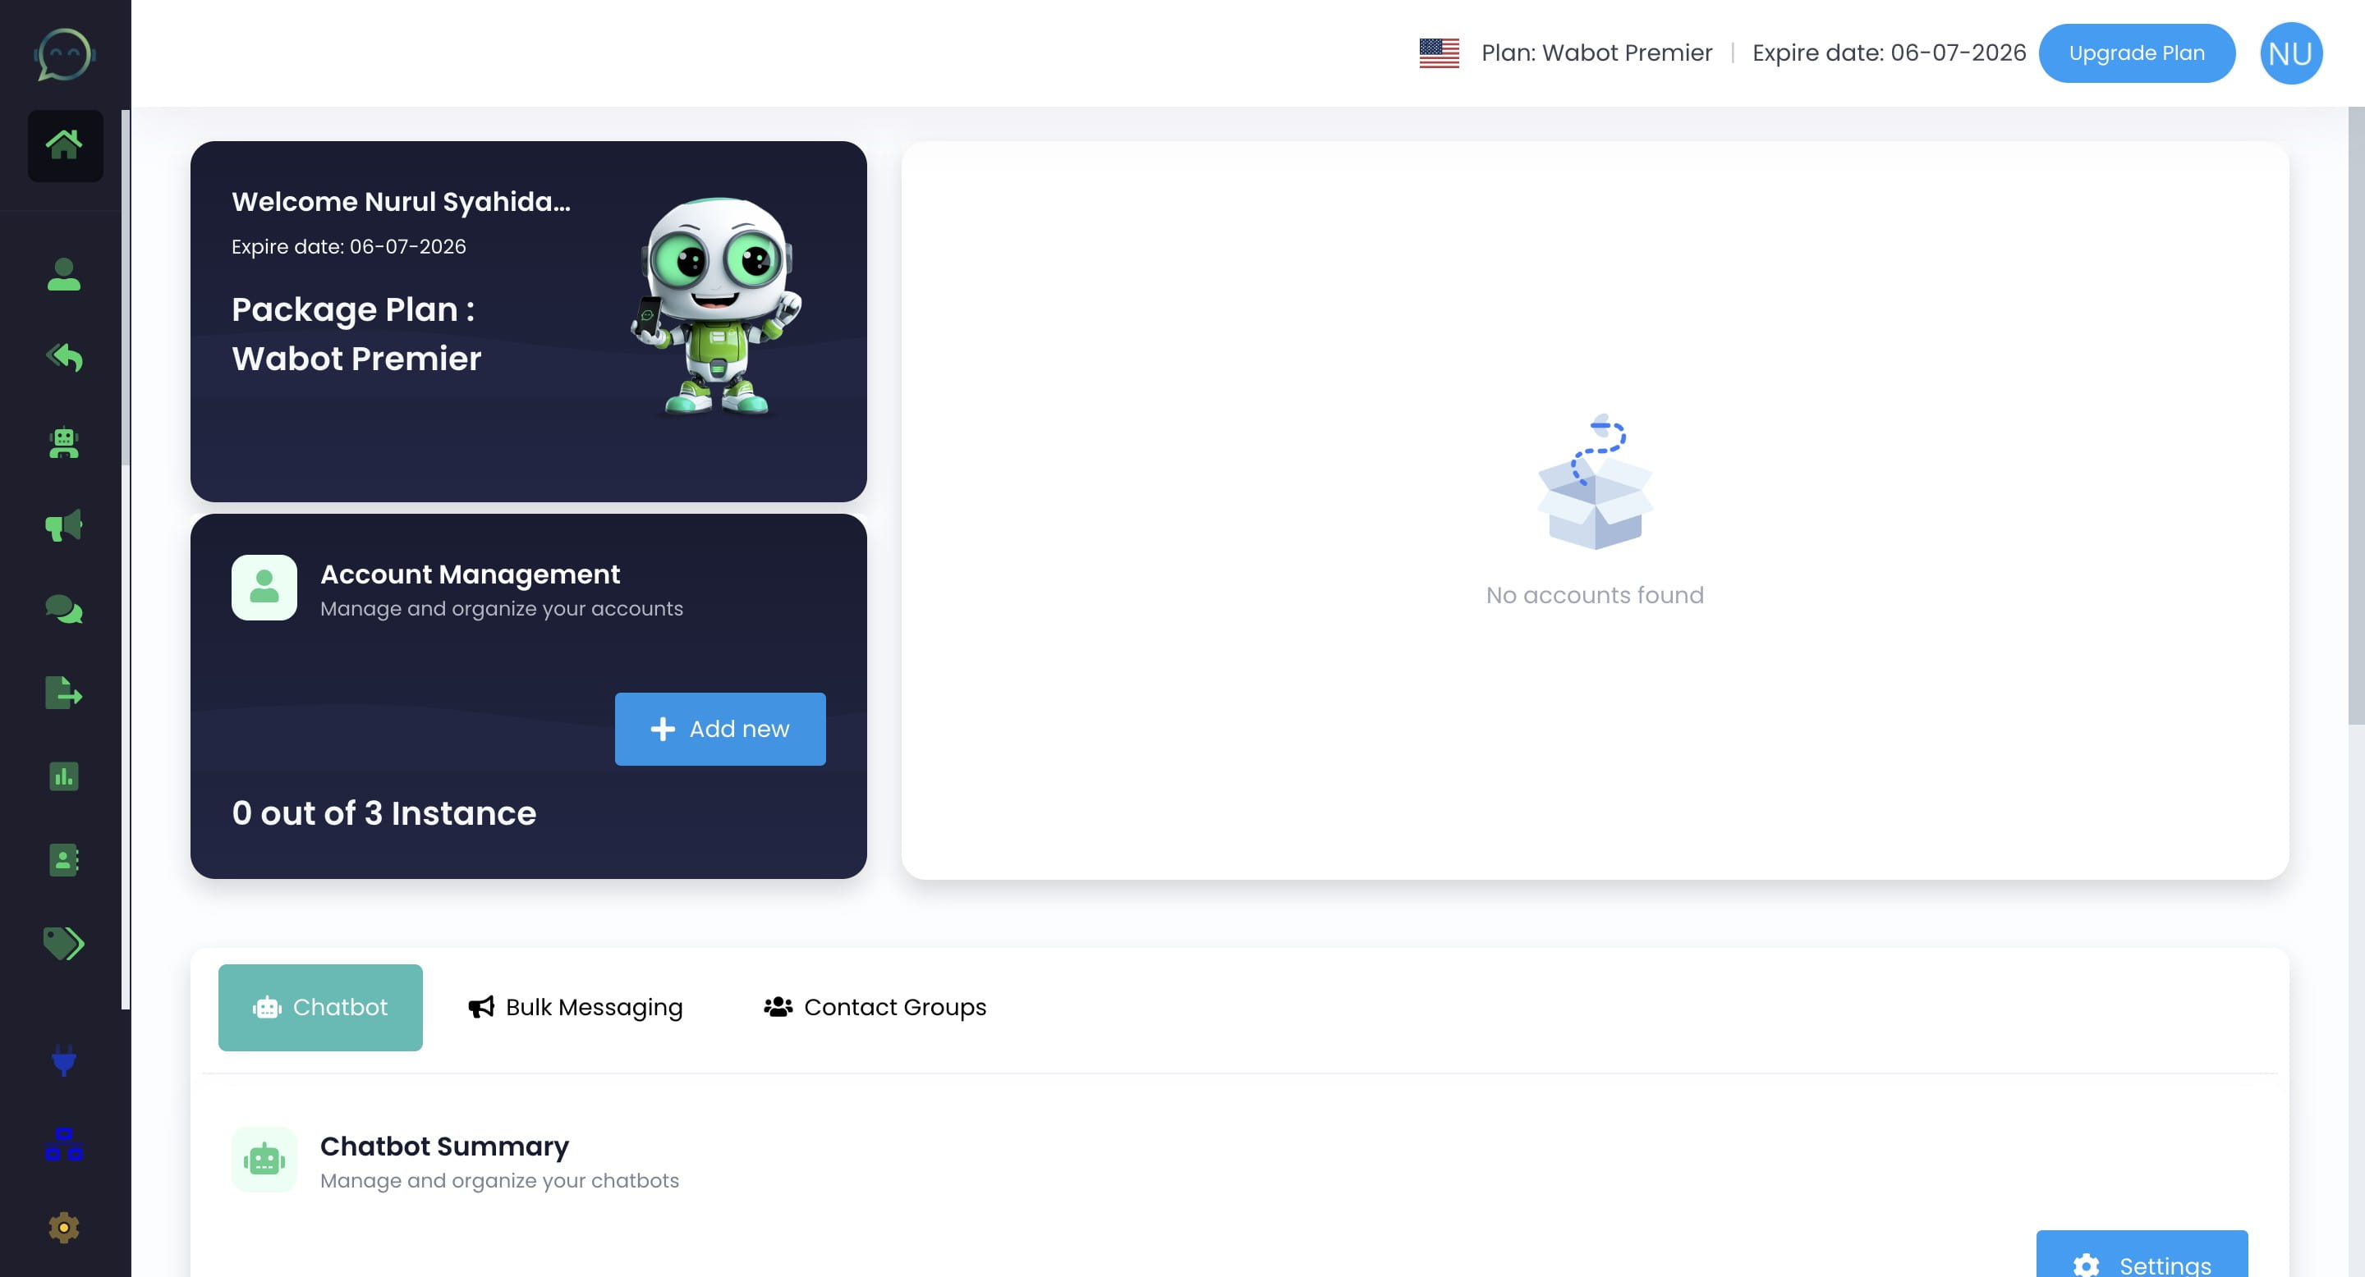Open the chat bubbles sidebar icon
The height and width of the screenshot is (1277, 2365).
(x=64, y=609)
